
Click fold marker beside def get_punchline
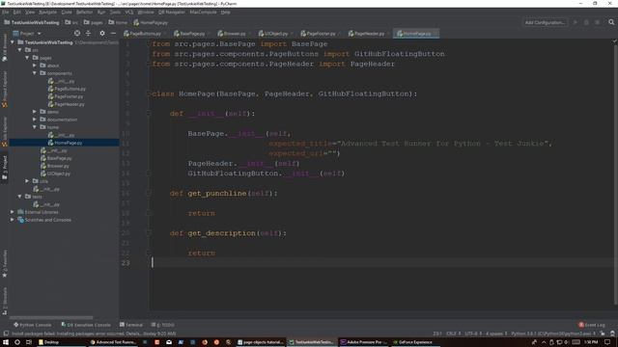tap(149, 193)
